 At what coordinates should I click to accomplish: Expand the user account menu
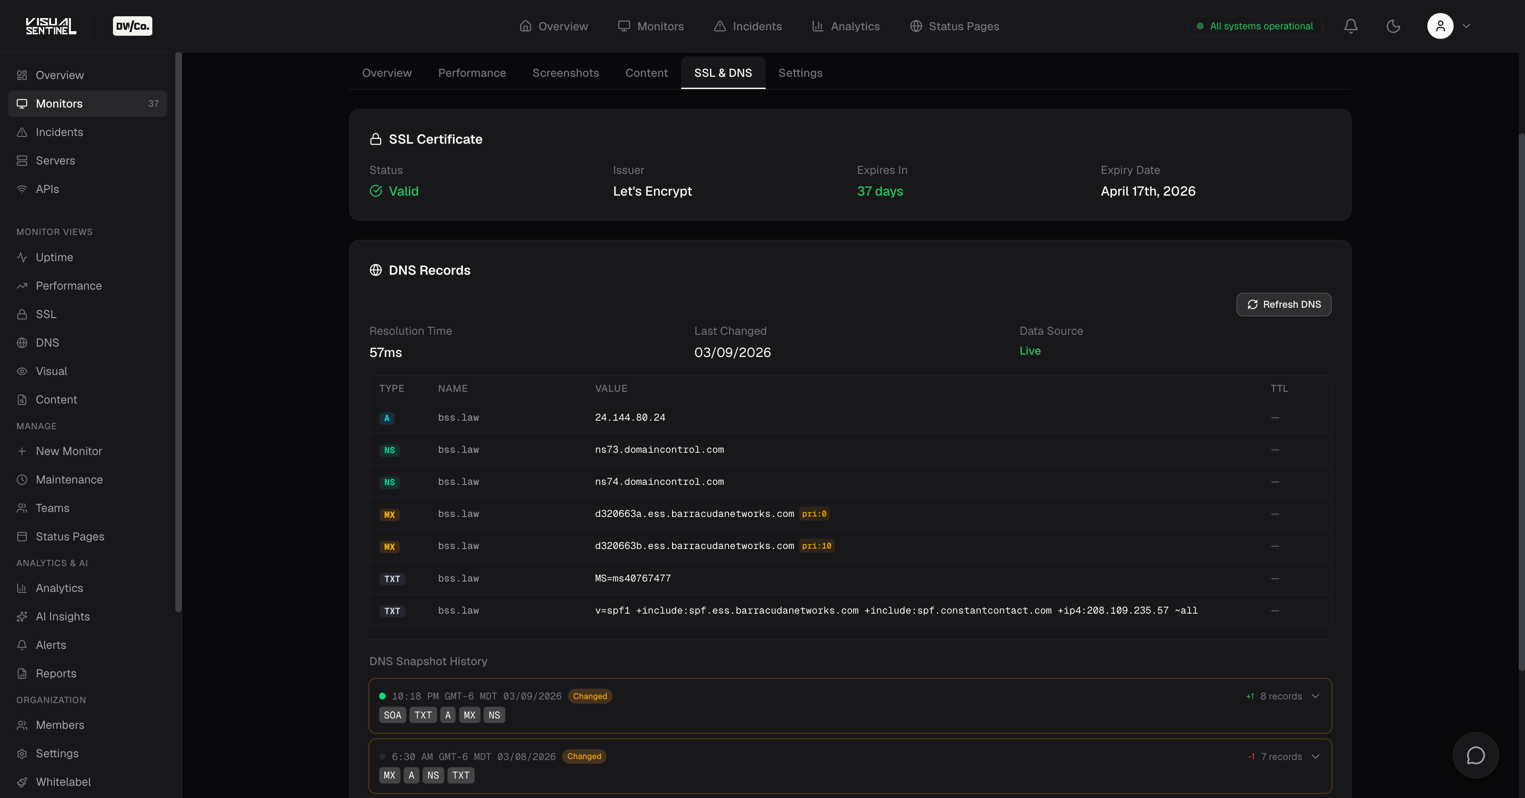[x=1449, y=26]
